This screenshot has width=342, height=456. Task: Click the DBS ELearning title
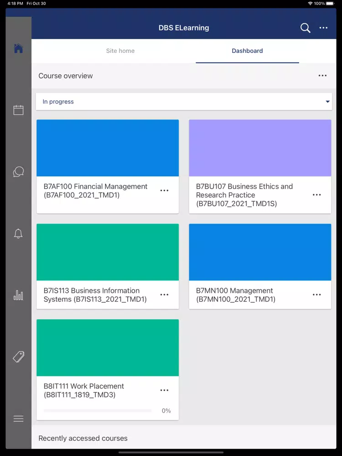(184, 28)
